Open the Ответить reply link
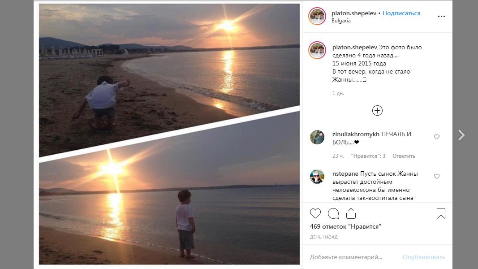This screenshot has width=478, height=269. coord(403,156)
